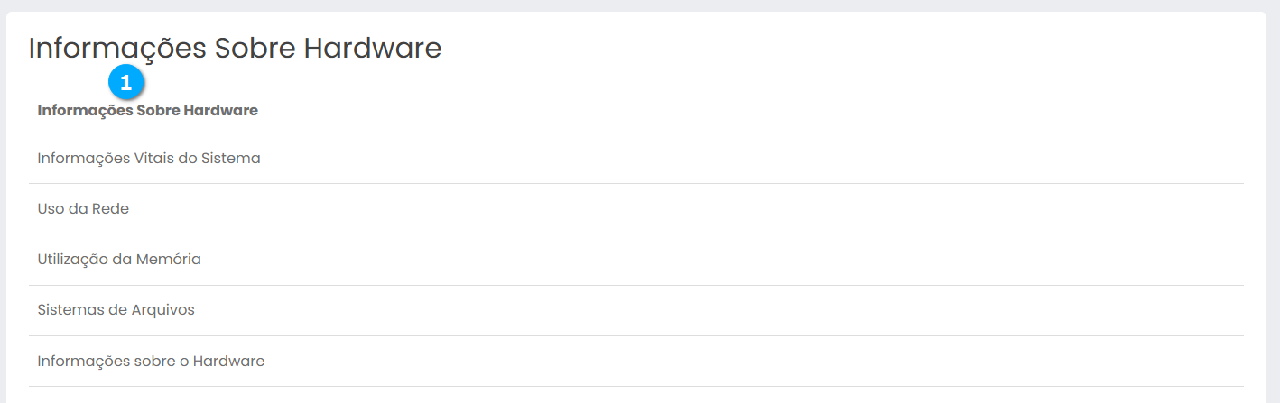Viewport: 1280px width, 403px height.
Task: Open Informações sobre o Hardware item
Action: [x=151, y=362]
